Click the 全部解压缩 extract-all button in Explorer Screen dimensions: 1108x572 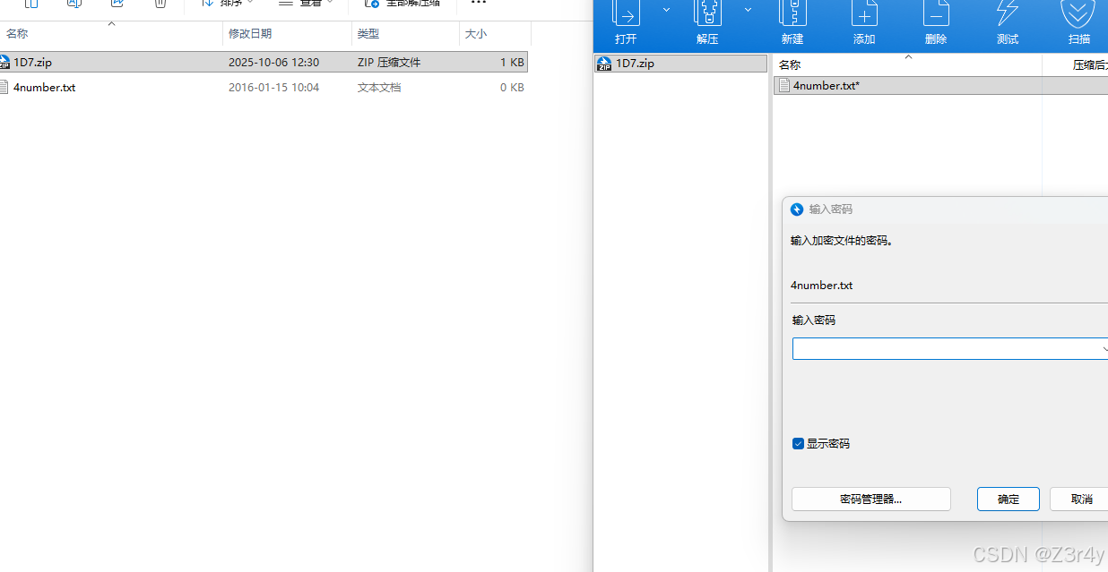pos(403,4)
